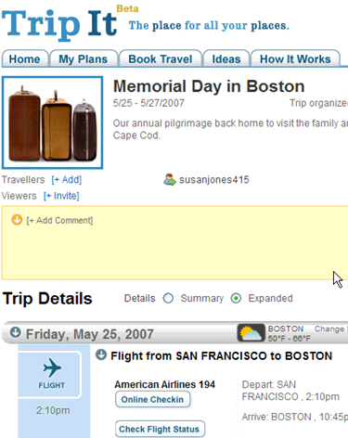Click the Memorial Day in Boston title
Viewport: 348px width, 438px height.
(209, 86)
